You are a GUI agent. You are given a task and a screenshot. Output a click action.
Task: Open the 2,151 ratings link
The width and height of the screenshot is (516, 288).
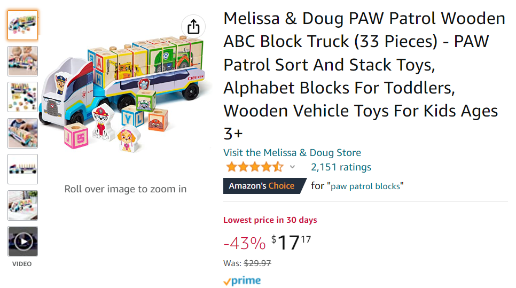341,167
